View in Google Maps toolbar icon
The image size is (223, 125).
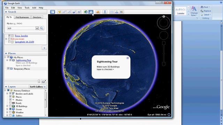122,12
